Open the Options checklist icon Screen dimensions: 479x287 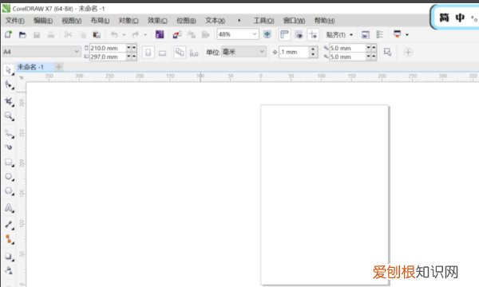[x=380, y=34]
